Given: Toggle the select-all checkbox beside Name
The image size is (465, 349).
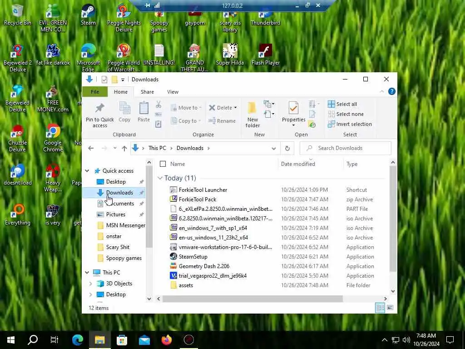Looking at the screenshot, I should coord(163,164).
